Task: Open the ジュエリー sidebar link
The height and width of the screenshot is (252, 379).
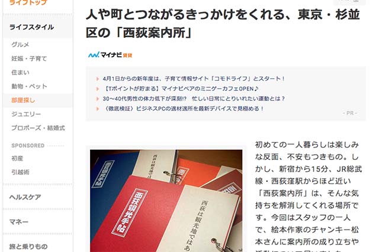Action: 26,114
